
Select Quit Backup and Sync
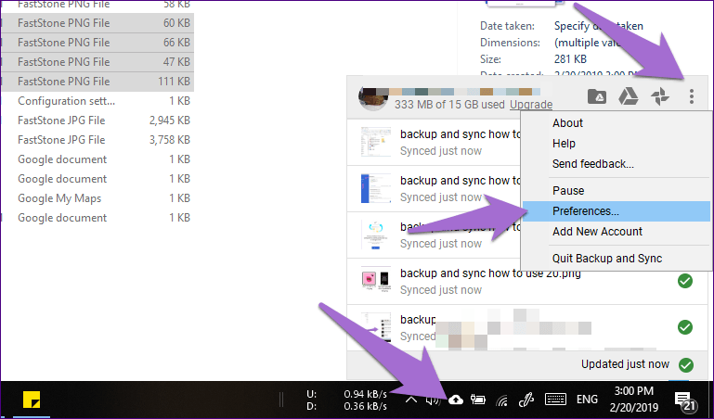[617, 259]
